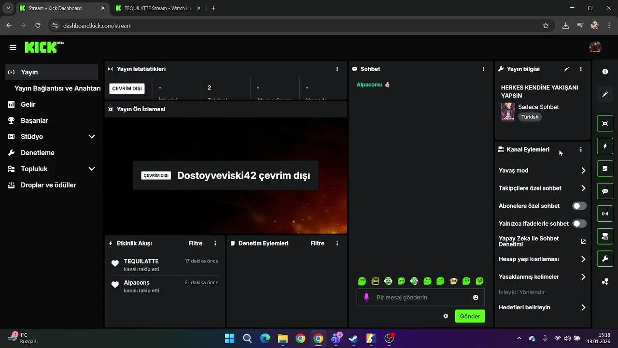Toggle the wrench stream info icon in right sidebar
The image size is (618, 348).
pyautogui.click(x=605, y=259)
